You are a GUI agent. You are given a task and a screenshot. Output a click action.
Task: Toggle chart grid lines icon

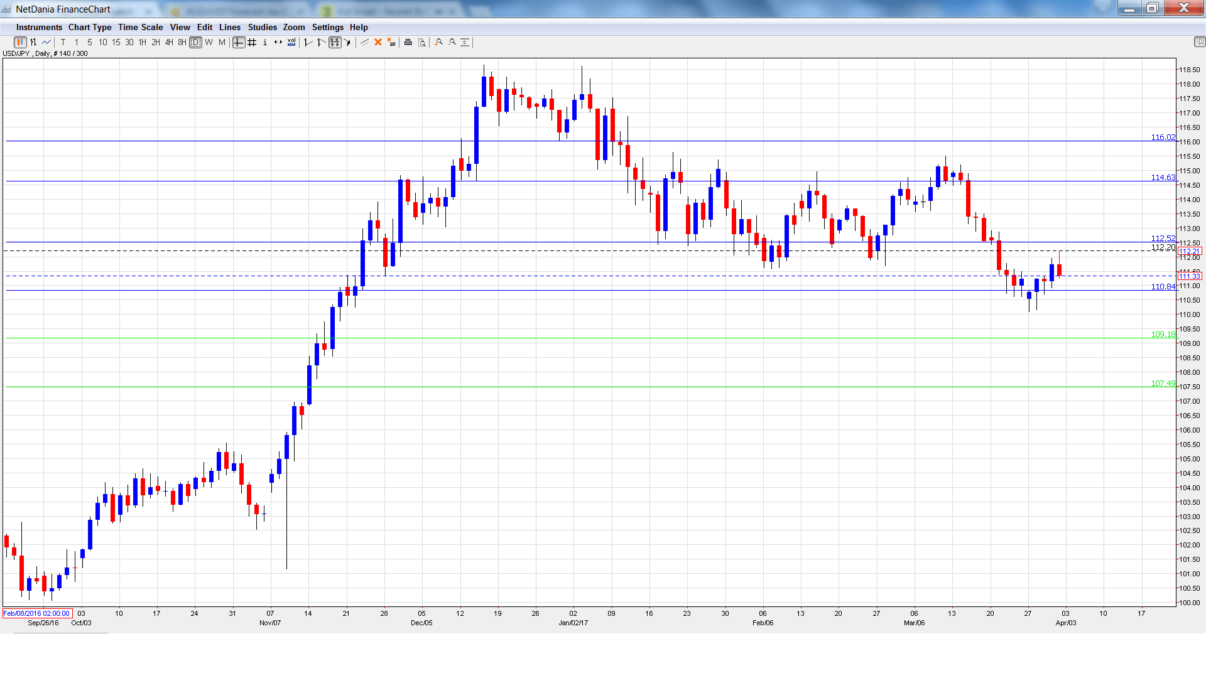point(252,42)
